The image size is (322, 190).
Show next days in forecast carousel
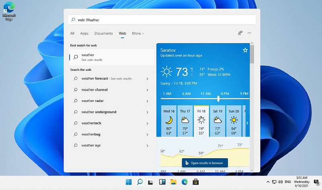[247, 123]
